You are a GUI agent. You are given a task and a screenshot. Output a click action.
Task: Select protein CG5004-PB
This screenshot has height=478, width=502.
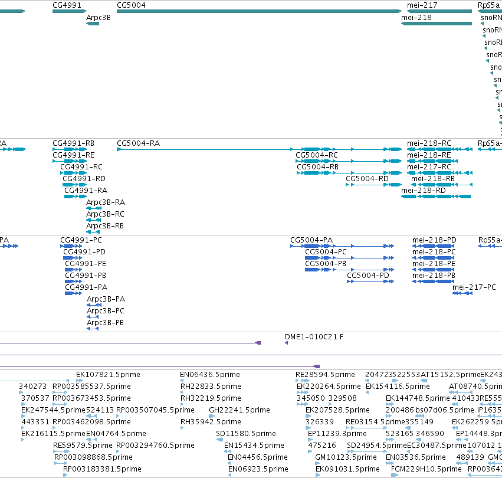point(326,264)
